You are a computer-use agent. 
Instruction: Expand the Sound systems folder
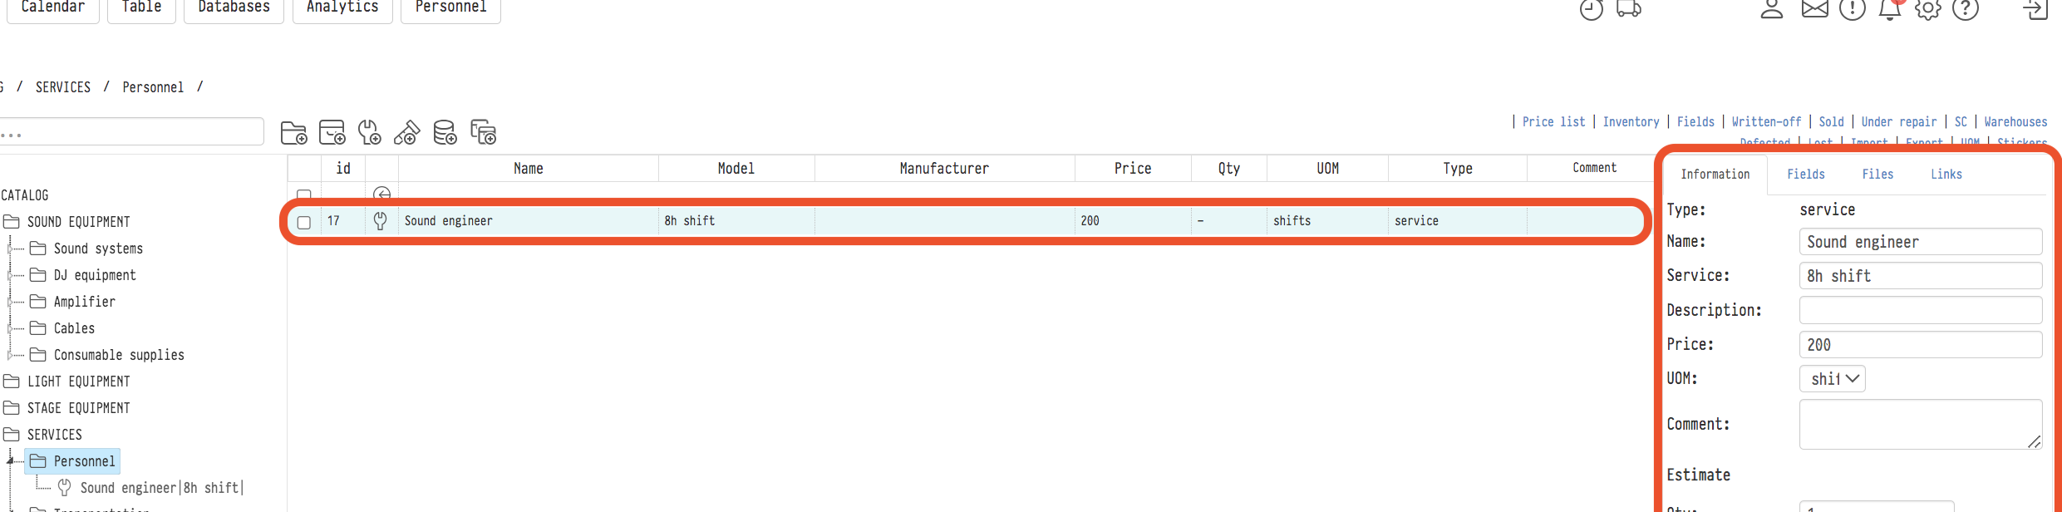pyautogui.click(x=11, y=249)
